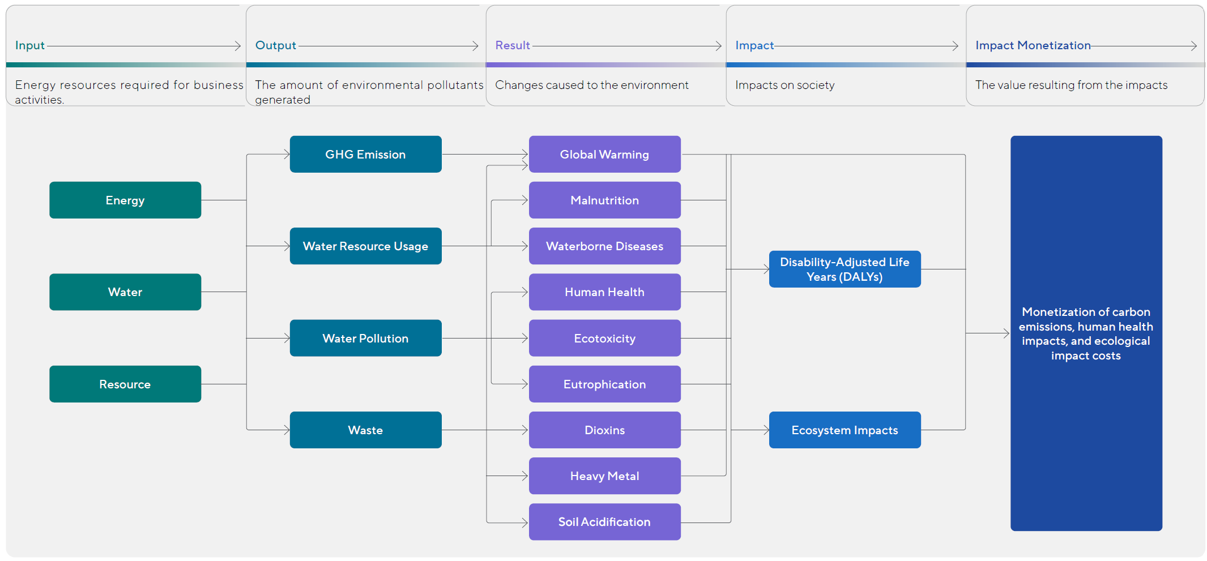The height and width of the screenshot is (561, 1207).
Task: Click the Monetization of carbon emissions panel
Action: click(x=1086, y=333)
